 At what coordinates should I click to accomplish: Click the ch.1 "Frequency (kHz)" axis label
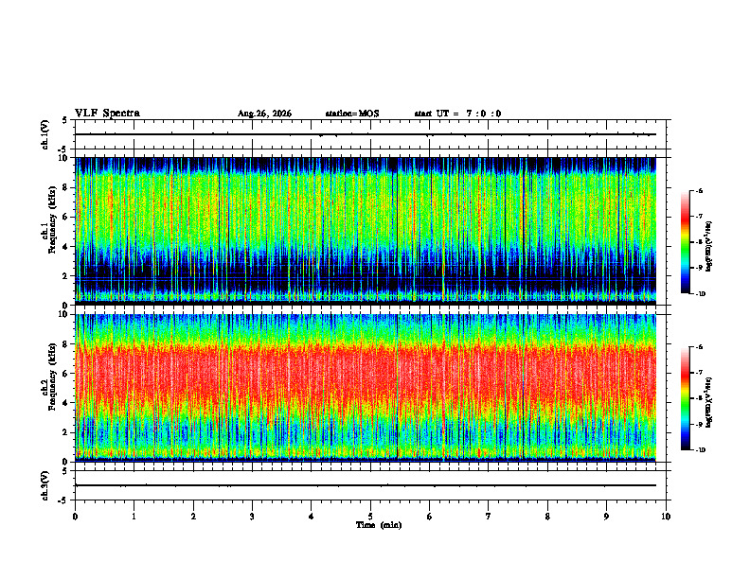point(52,220)
